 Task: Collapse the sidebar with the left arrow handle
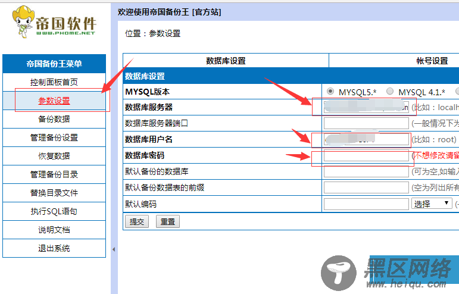114,249
